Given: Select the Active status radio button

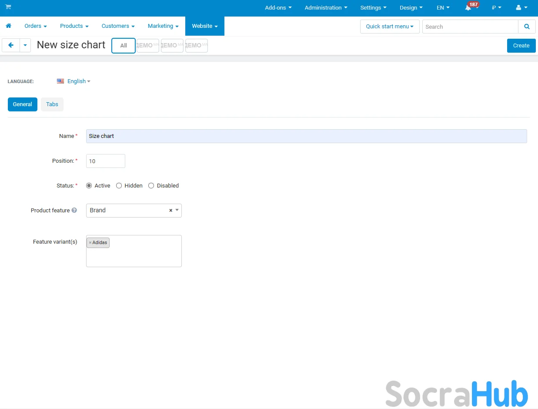Looking at the screenshot, I should pyautogui.click(x=89, y=186).
